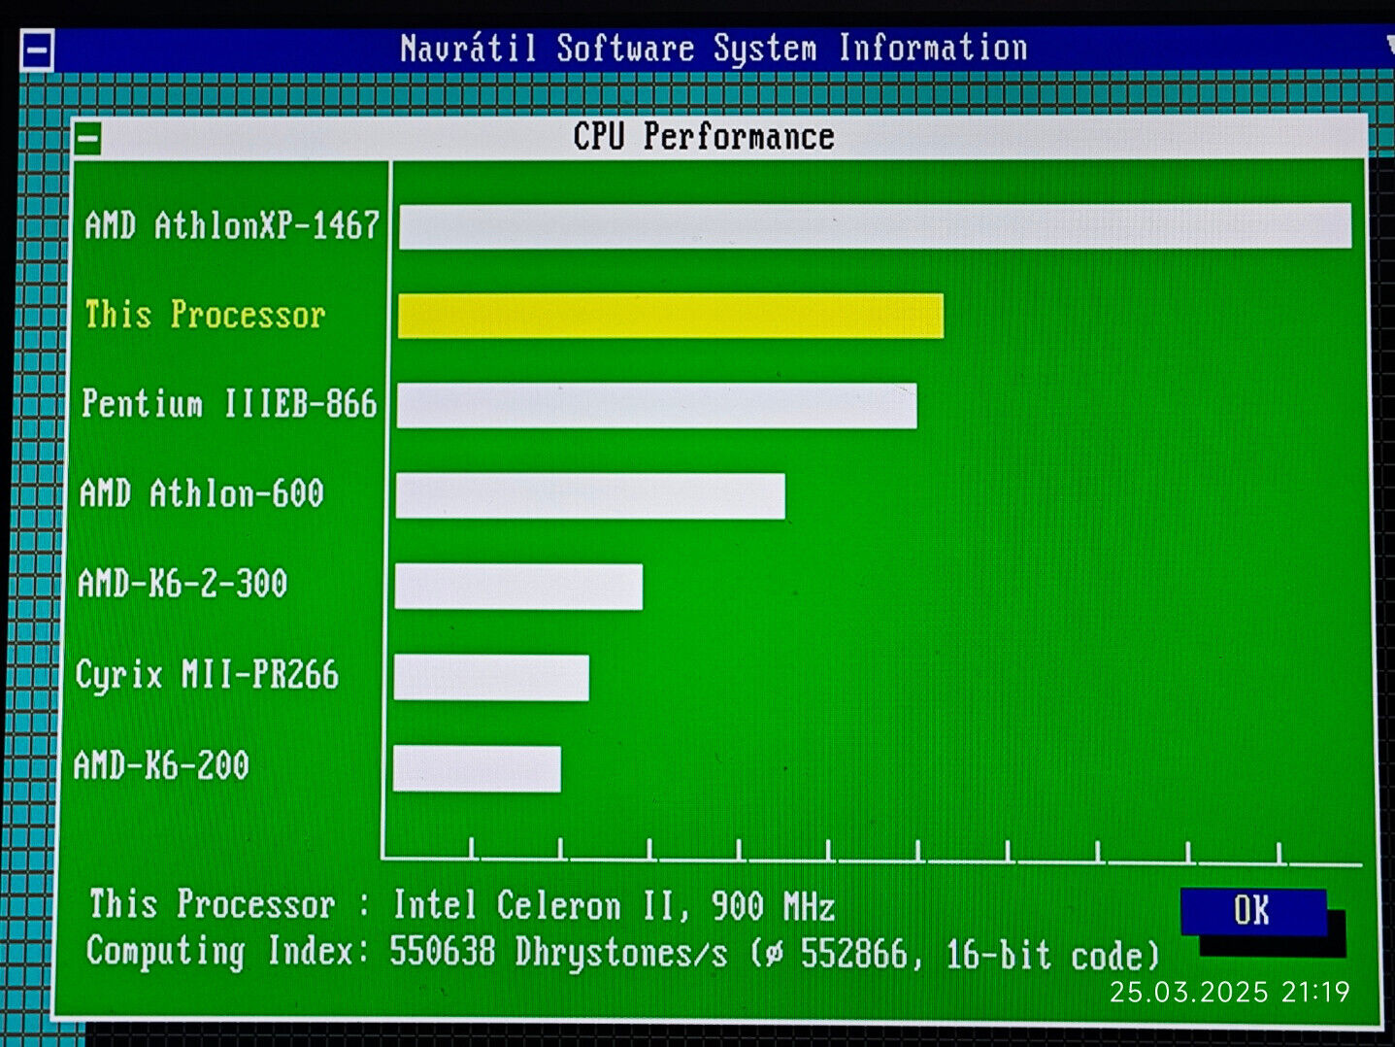Select the 'Pentium IIIEB-866' label
Image resolution: width=1395 pixels, height=1047 pixels.
229,403
